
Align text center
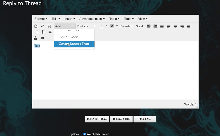click(175, 26)
